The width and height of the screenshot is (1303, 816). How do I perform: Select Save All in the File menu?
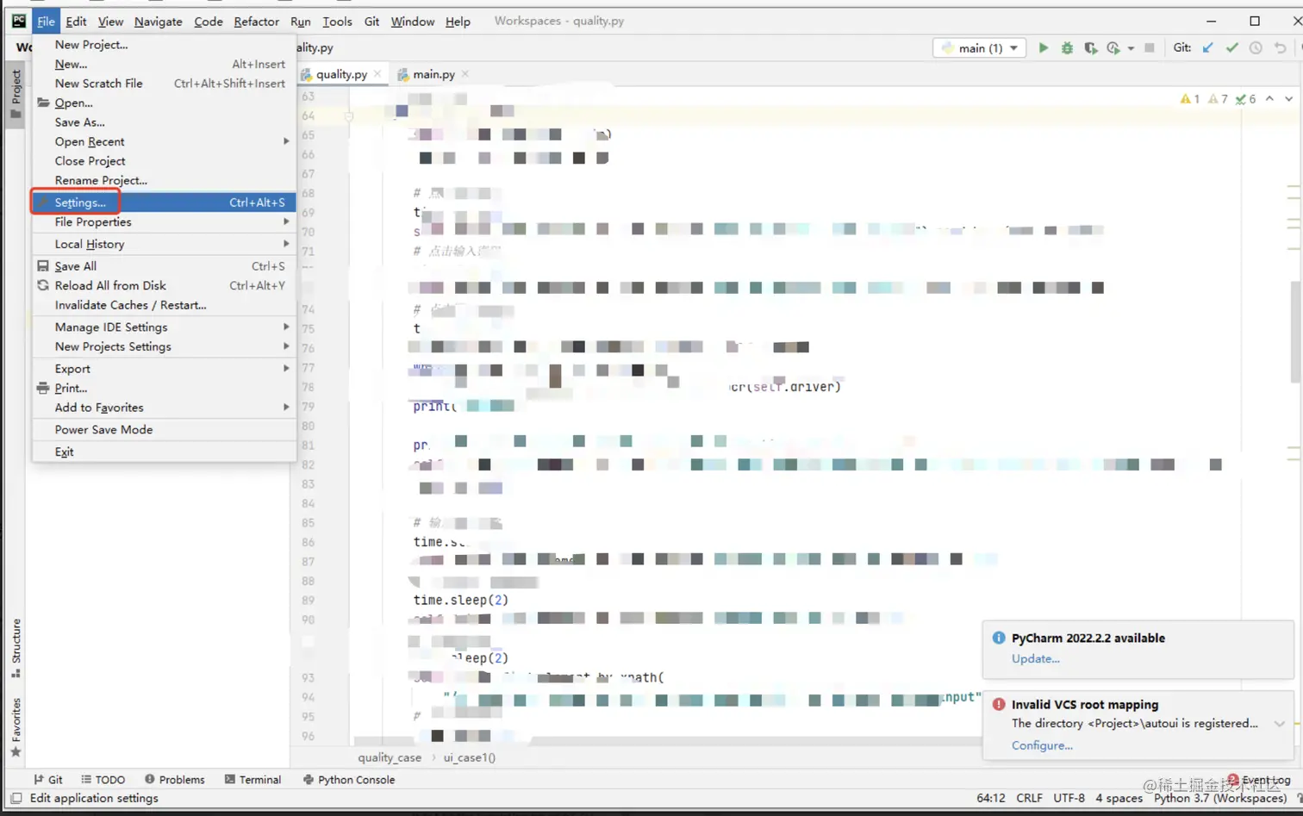tap(164, 266)
